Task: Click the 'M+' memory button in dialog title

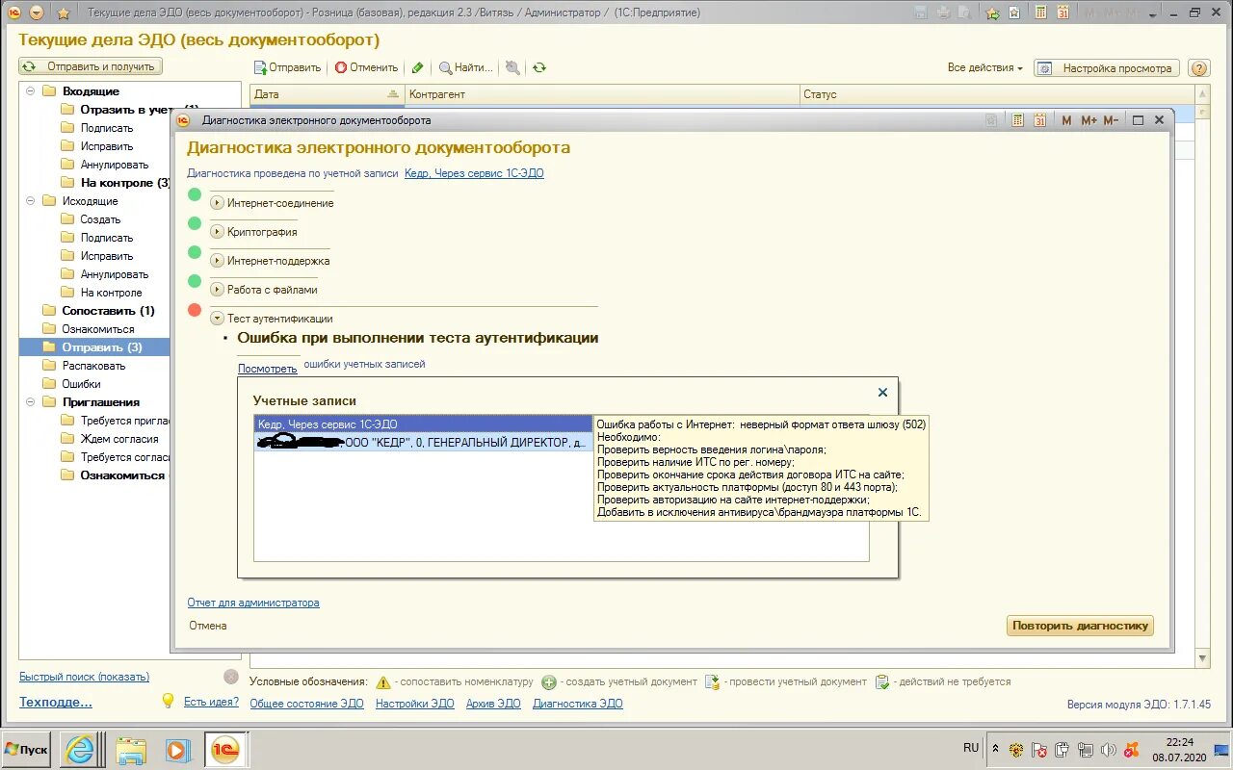Action: click(1089, 120)
